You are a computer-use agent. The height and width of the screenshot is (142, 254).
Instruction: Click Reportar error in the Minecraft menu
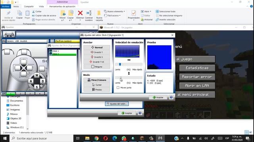pyautogui.click(x=197, y=77)
